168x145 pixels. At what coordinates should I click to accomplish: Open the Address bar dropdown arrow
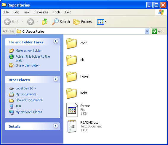coord(147,31)
